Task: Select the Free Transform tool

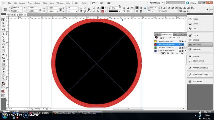Action: (x=3, y=58)
